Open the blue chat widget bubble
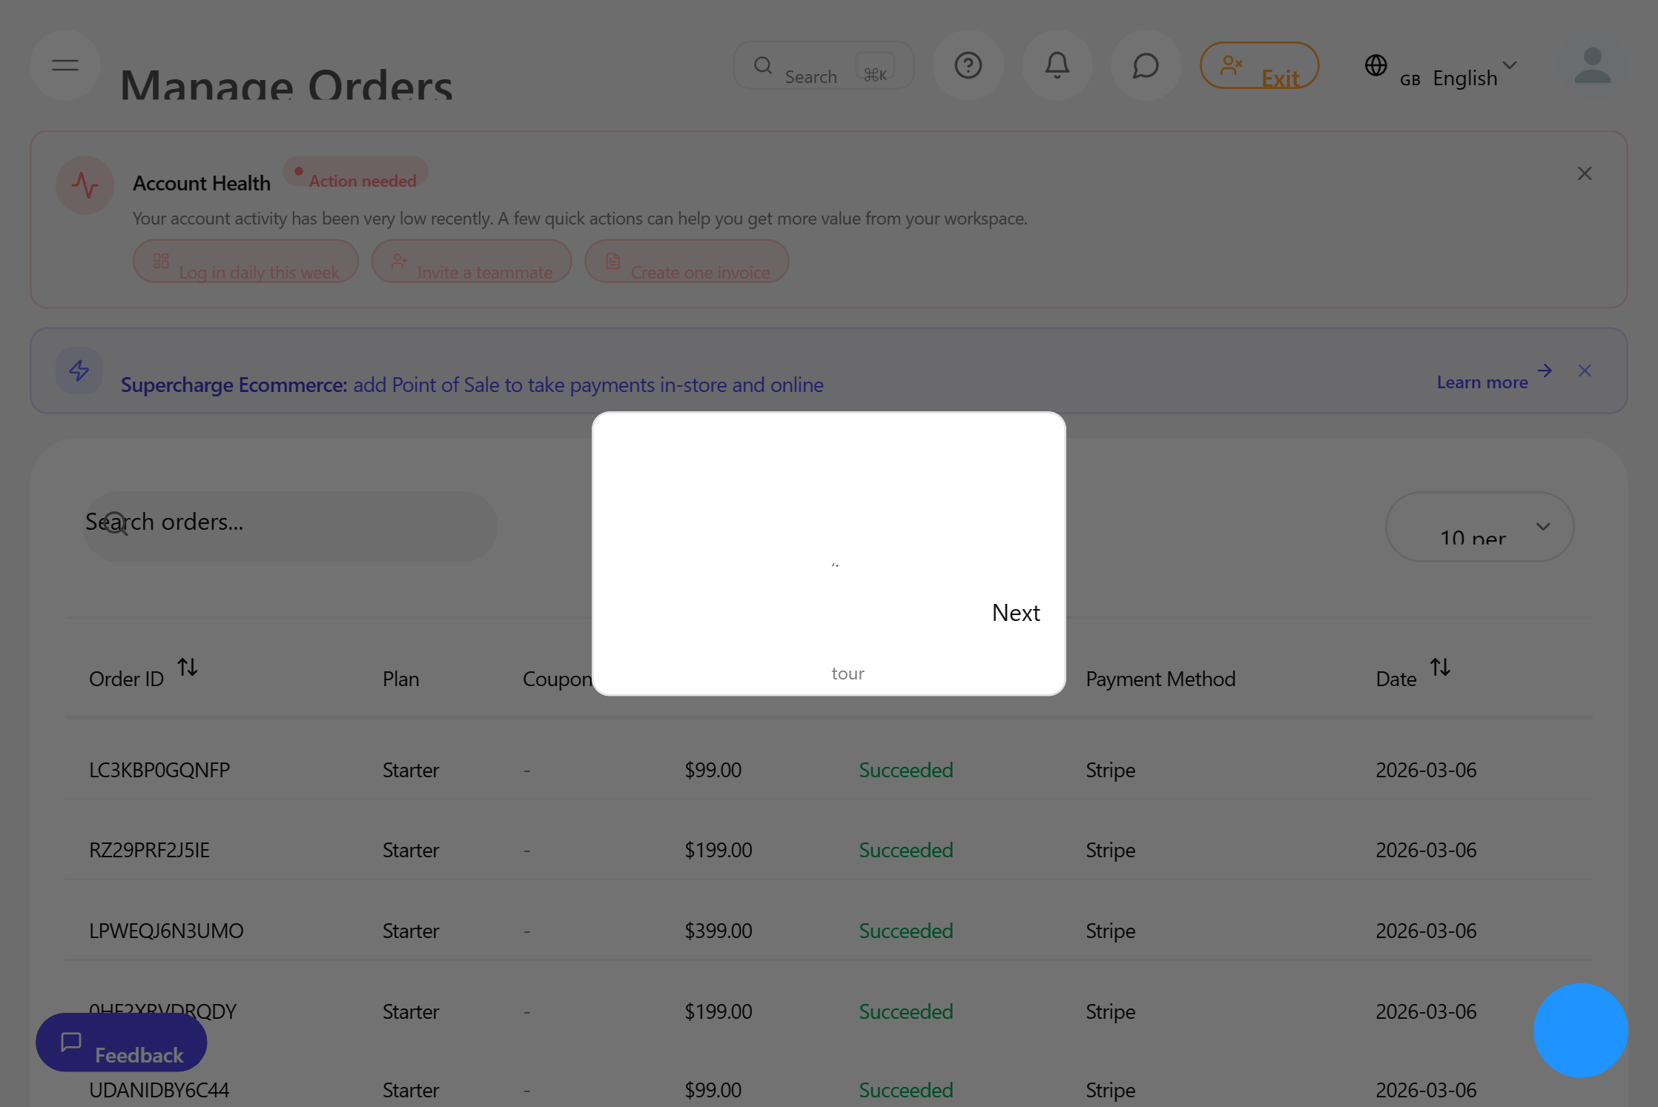Screen dimensions: 1658x1107 pos(1580,1030)
